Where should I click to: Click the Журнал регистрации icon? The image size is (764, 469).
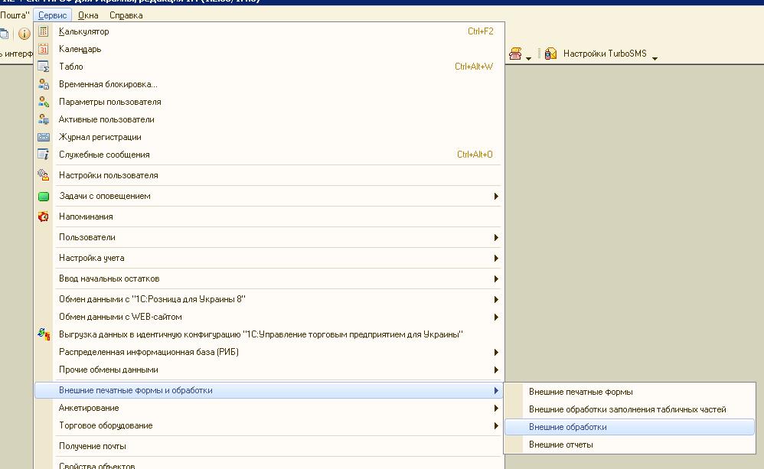(x=44, y=137)
